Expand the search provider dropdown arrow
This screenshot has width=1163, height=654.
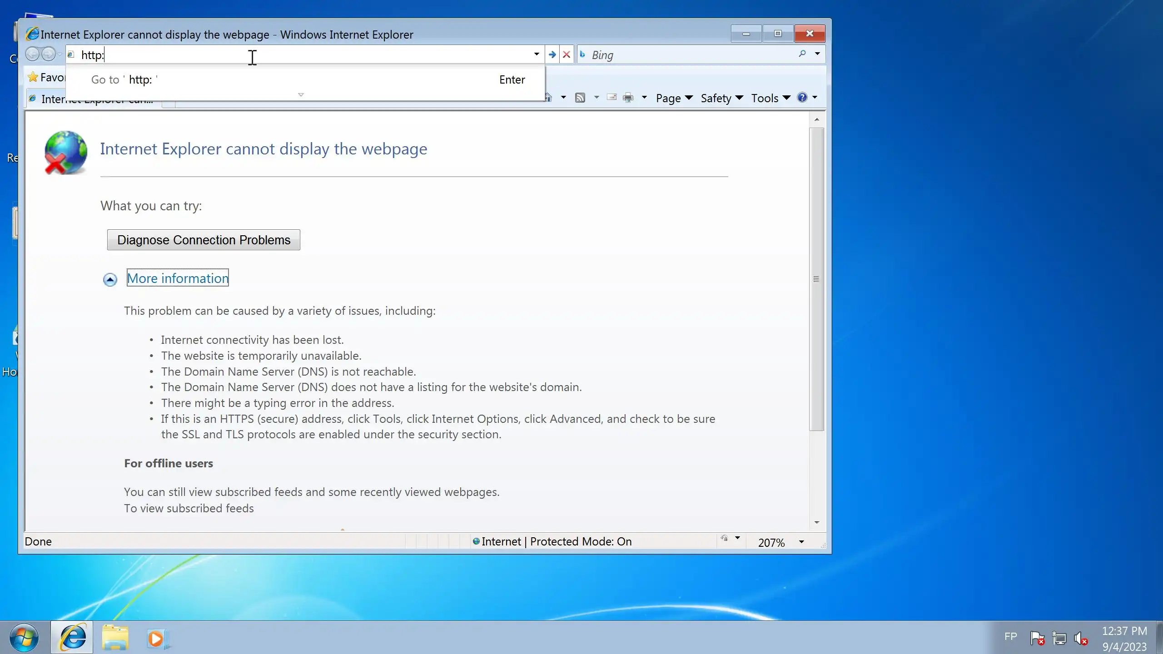click(x=817, y=54)
